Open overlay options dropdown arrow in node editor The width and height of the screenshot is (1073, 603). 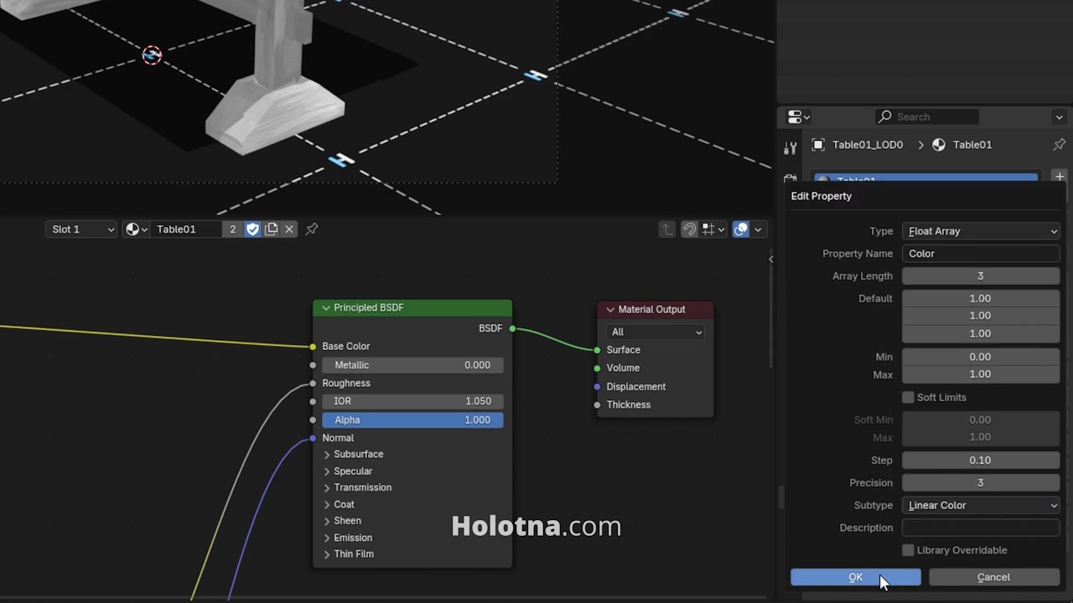tap(758, 229)
